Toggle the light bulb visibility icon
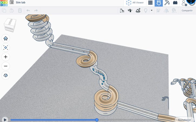196x122 pixels. [x=146, y=11]
